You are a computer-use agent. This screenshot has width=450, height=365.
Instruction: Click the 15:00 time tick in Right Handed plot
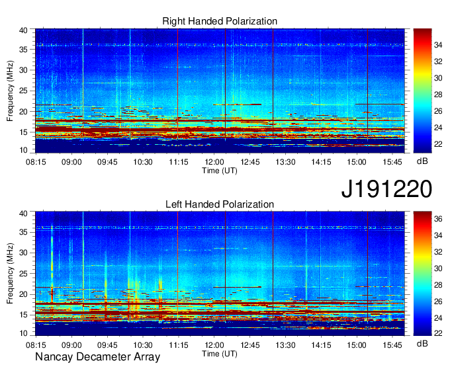point(357,162)
